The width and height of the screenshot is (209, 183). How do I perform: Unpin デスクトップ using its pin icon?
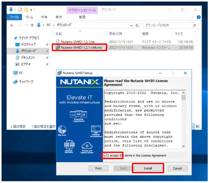(47, 45)
